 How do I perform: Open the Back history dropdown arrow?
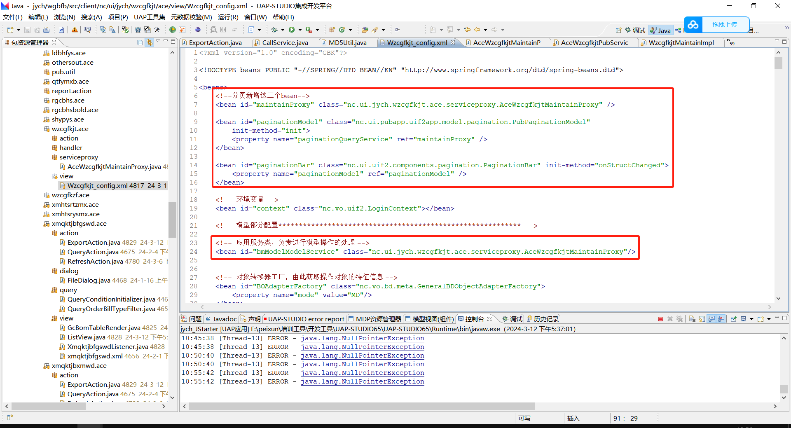[x=485, y=30]
